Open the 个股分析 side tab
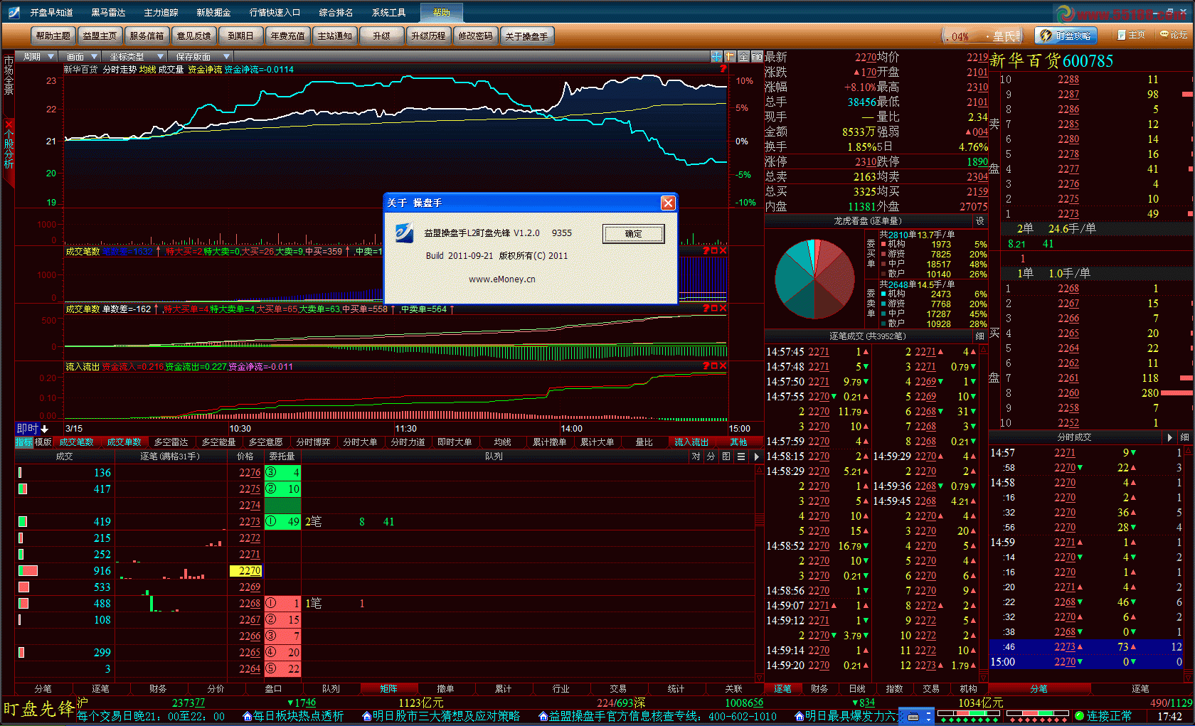 coord(9,149)
